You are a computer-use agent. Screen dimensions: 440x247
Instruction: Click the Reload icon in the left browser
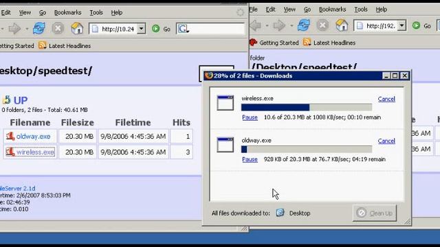39,29
